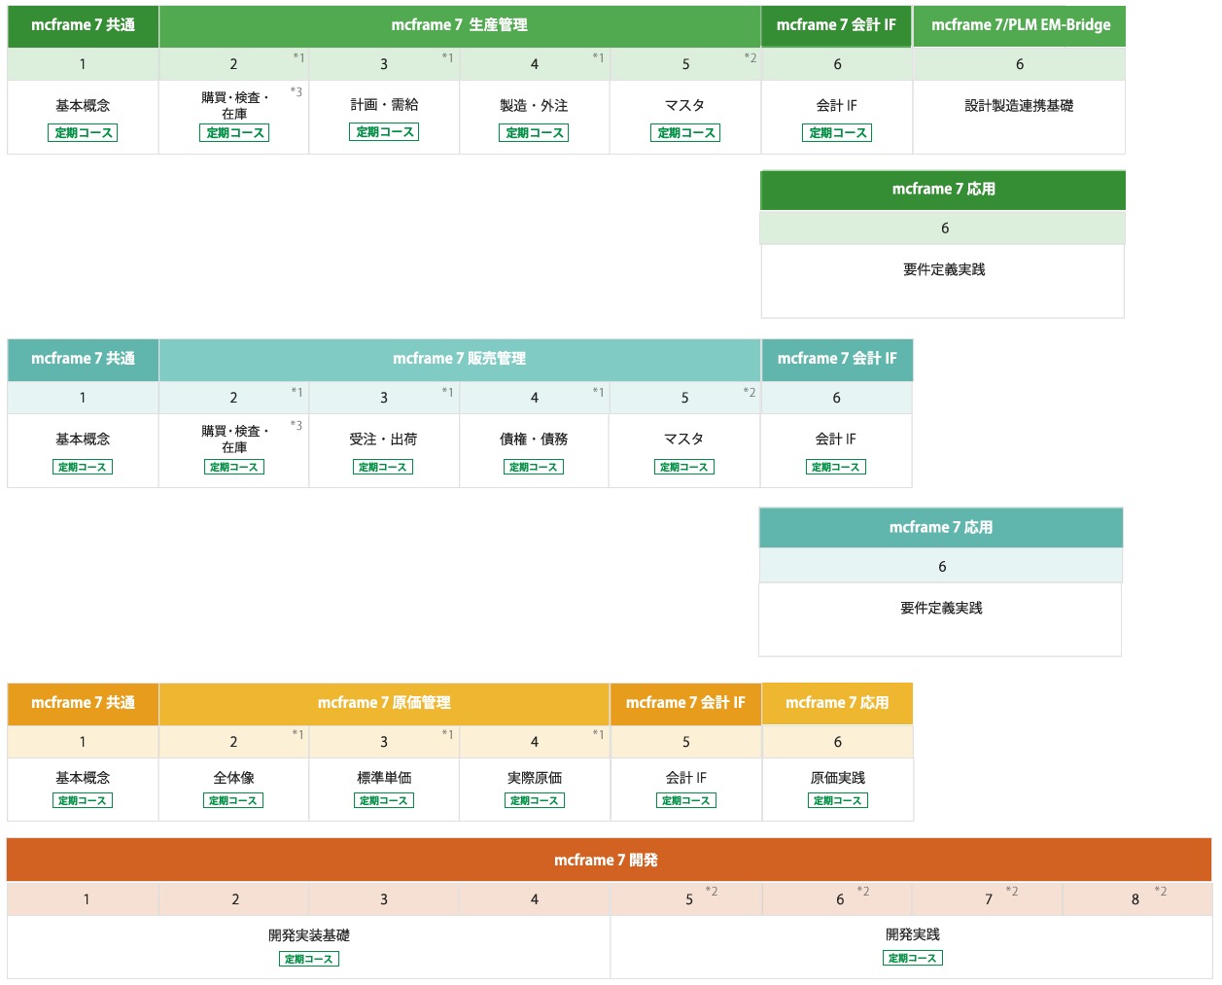Click the 定期コース badge under 開発実装基礎
The image size is (1222, 985).
click(309, 959)
